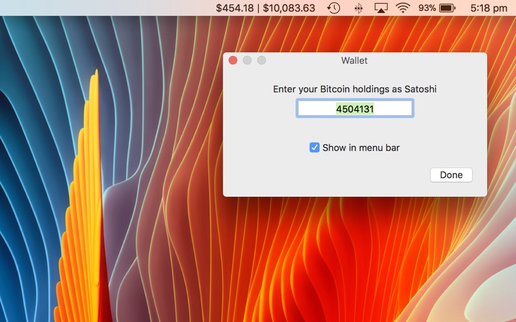Click the 93% battery percentage text
Viewport: 516px width, 322px height.
[x=427, y=8]
